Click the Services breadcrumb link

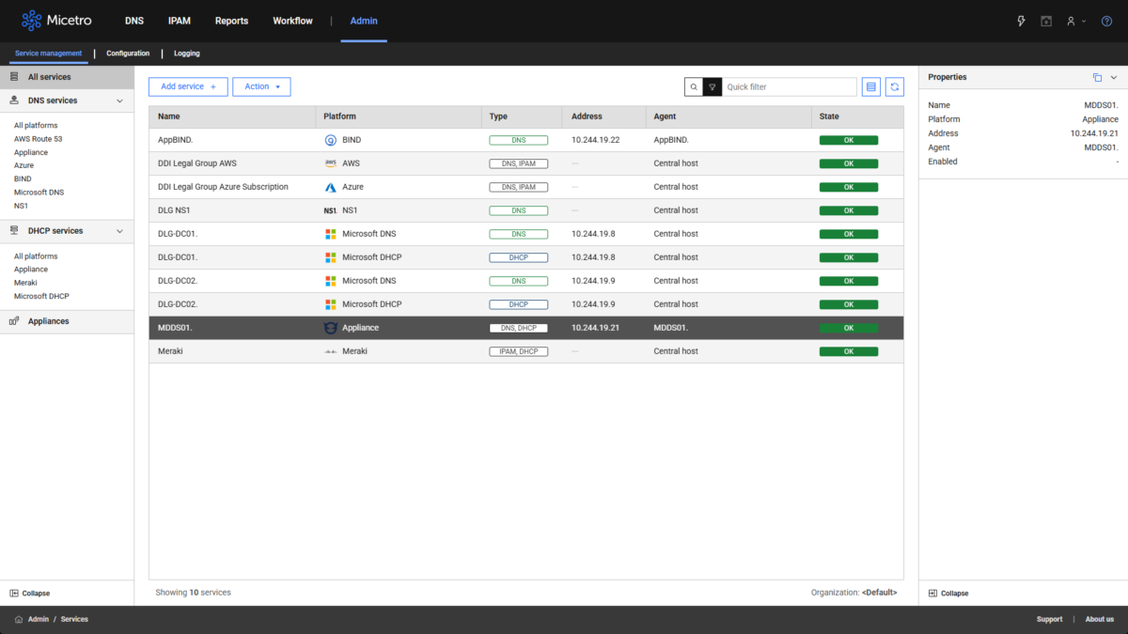(74, 619)
